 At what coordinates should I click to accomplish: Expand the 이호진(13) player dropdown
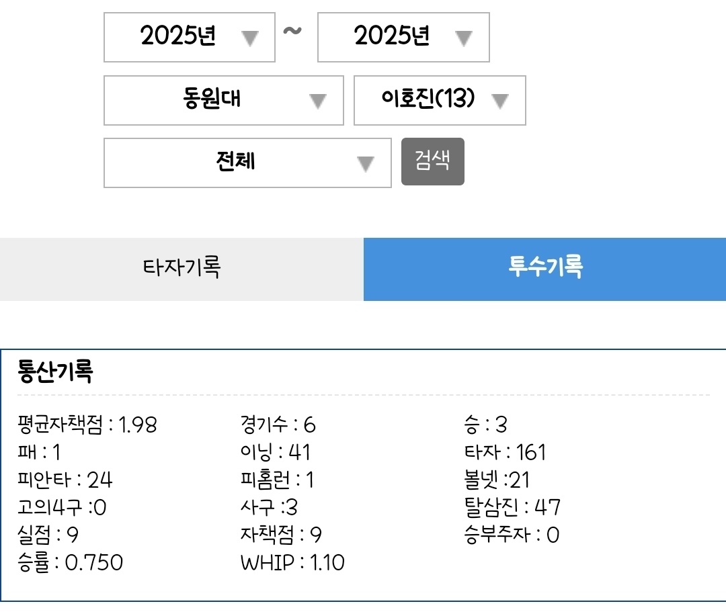point(440,100)
